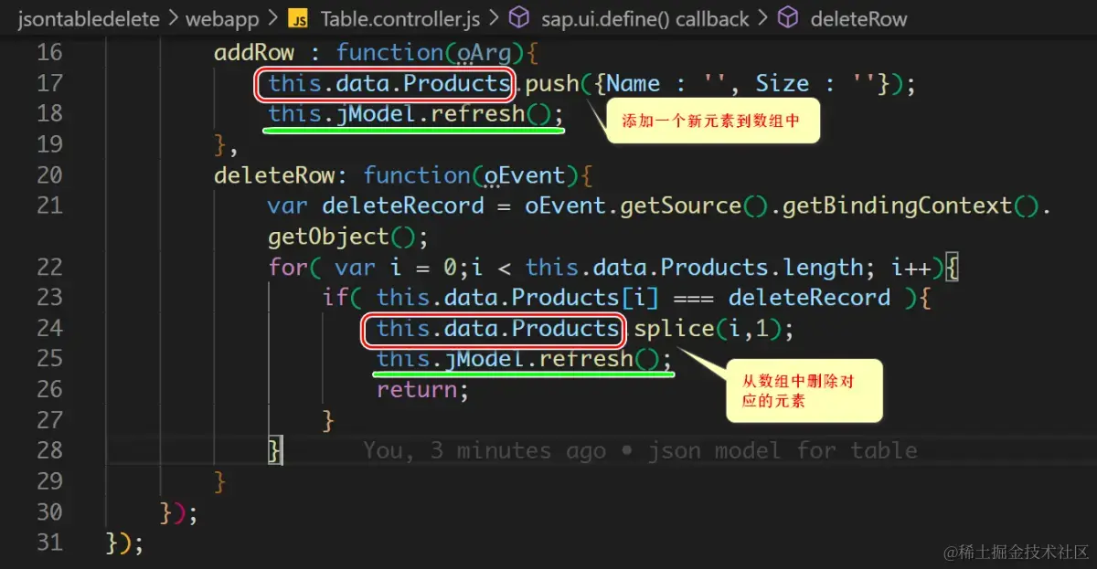Click the getBindingContext call on line 21
The width and height of the screenshot is (1097, 569).
[898, 206]
